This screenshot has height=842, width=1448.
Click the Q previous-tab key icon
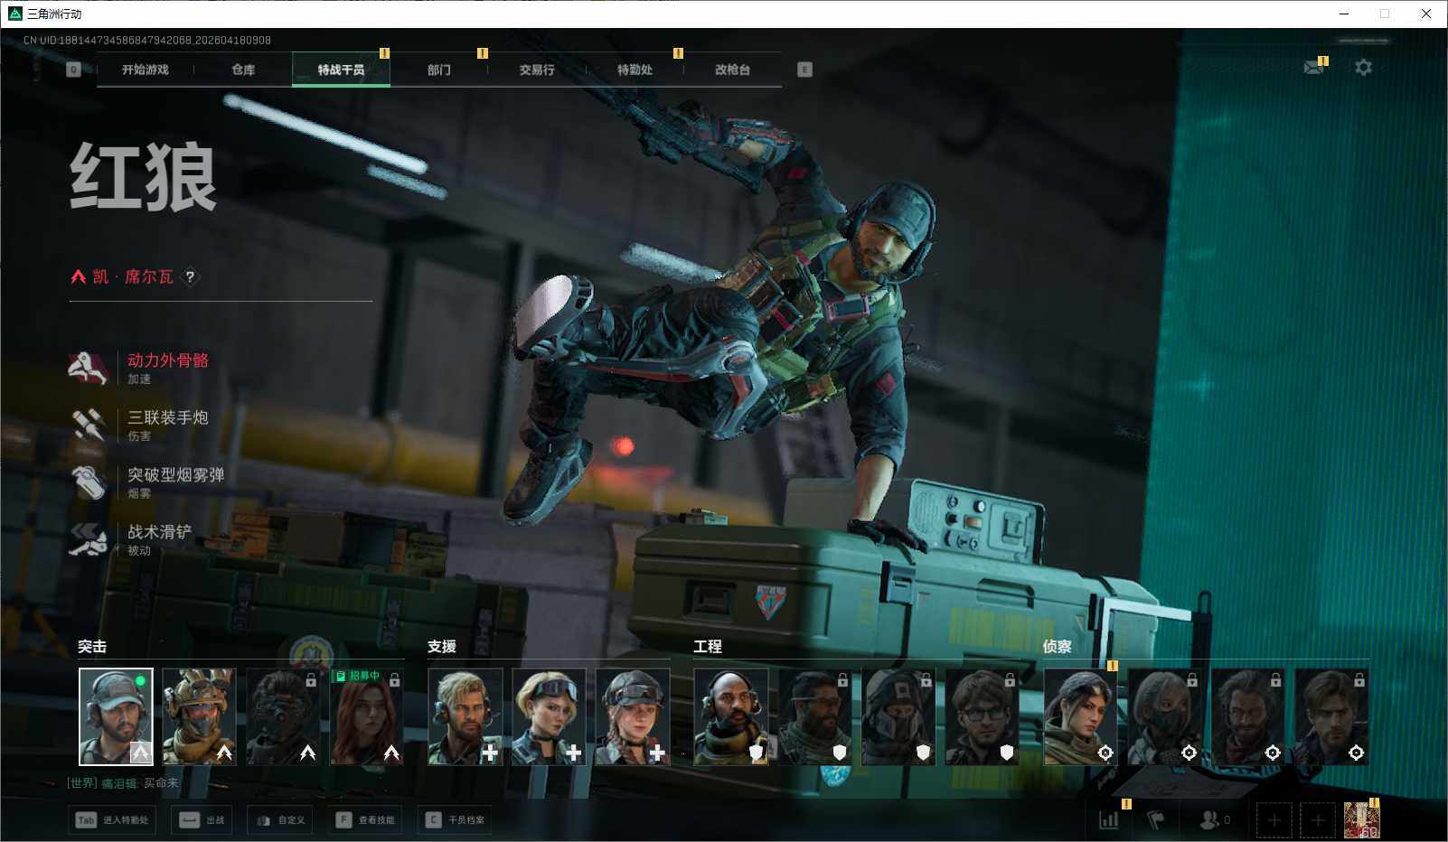(73, 70)
